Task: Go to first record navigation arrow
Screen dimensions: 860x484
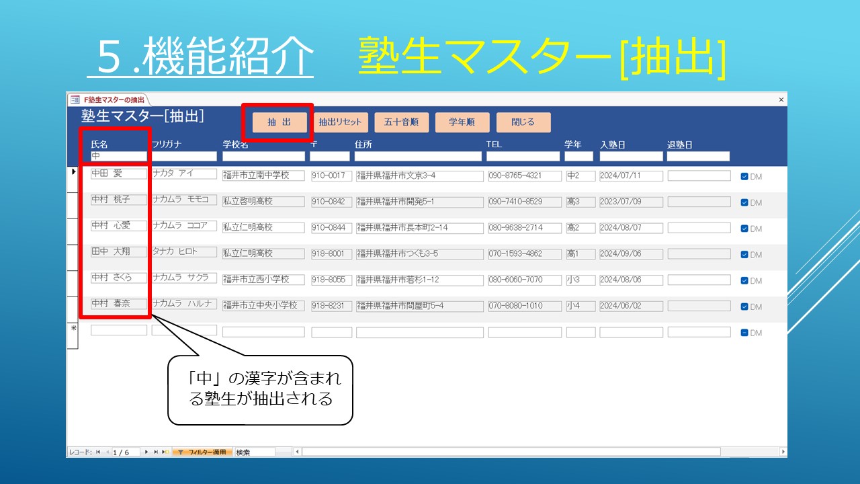Action: click(98, 452)
